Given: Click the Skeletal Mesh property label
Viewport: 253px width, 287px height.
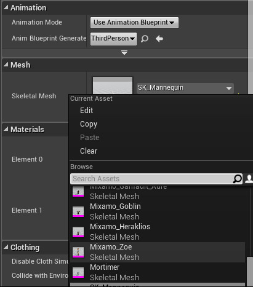Looking at the screenshot, I should pyautogui.click(x=34, y=96).
